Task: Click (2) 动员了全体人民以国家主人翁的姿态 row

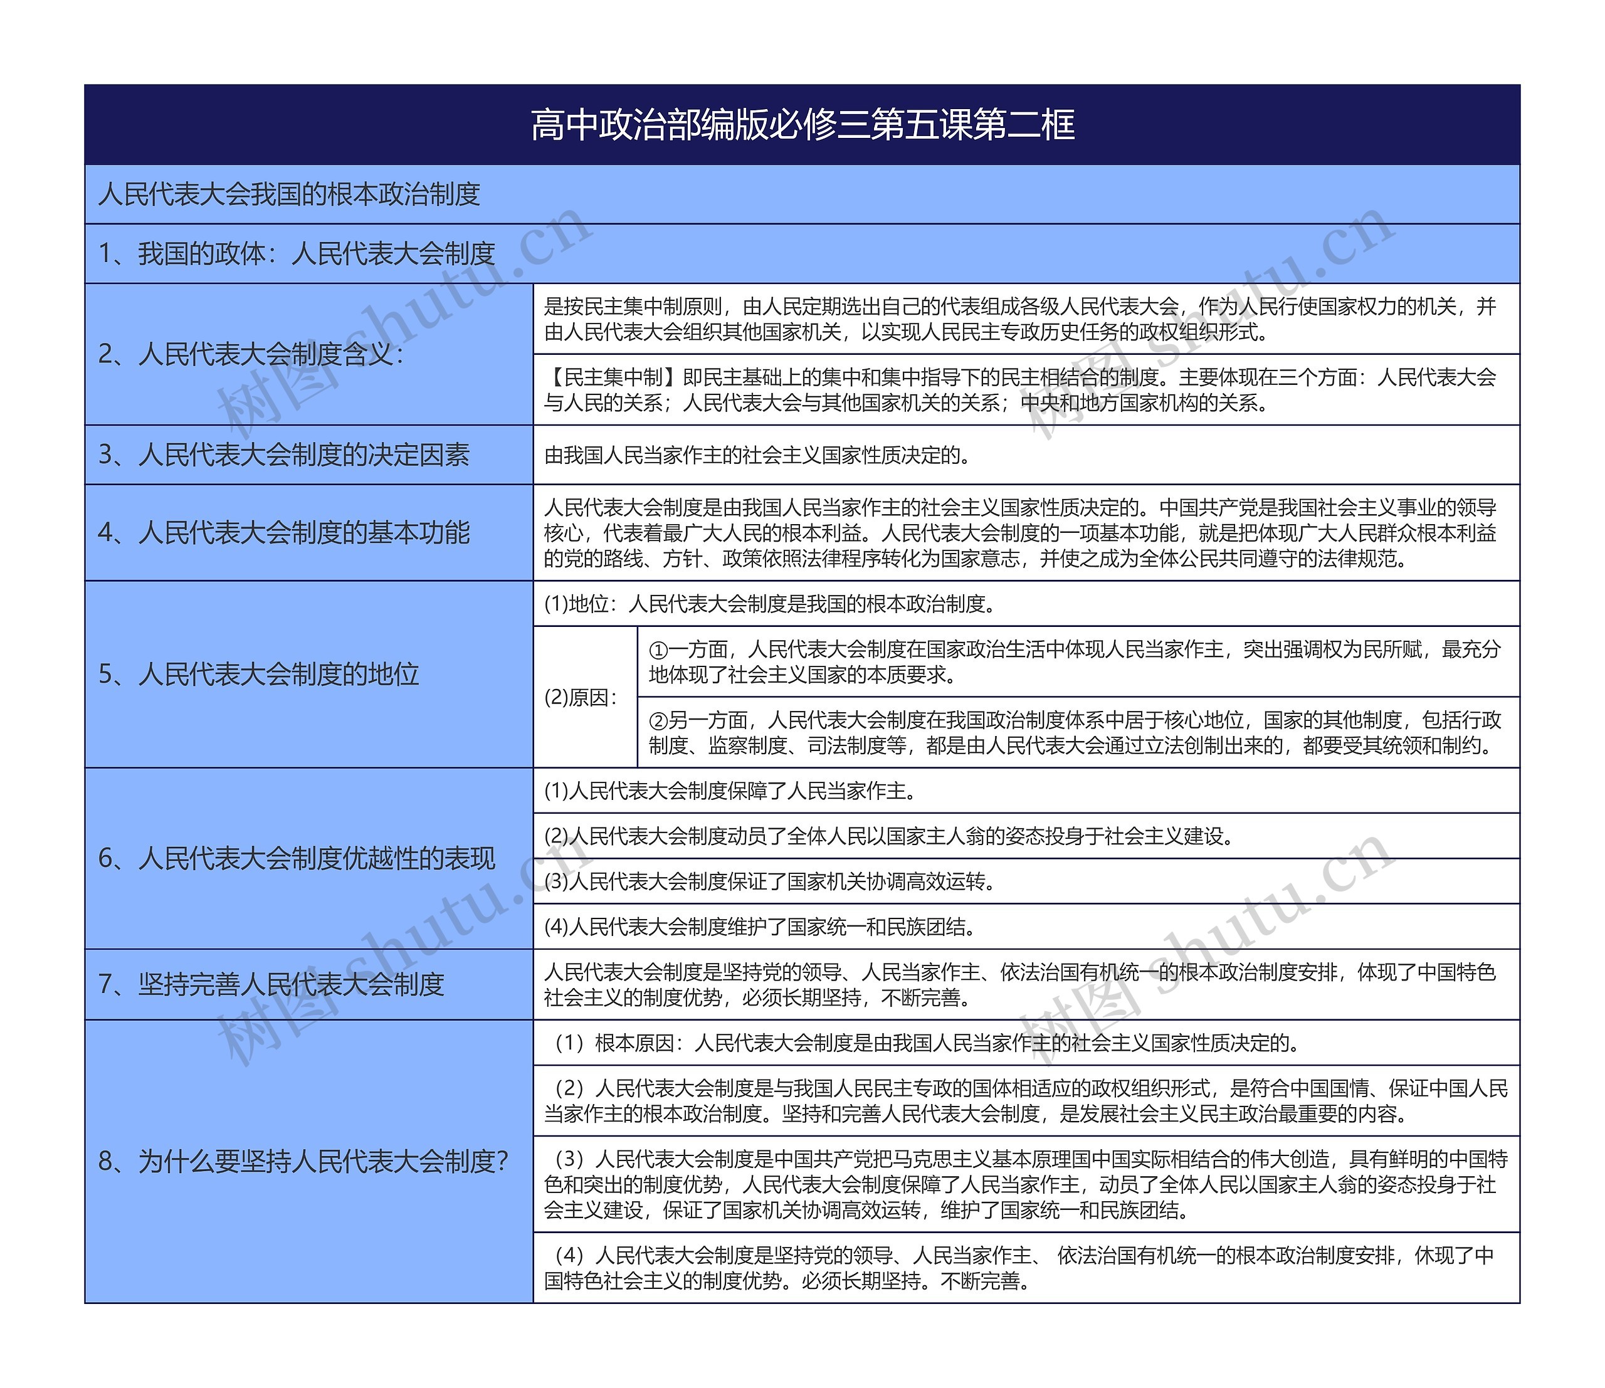Action: coord(1026,836)
